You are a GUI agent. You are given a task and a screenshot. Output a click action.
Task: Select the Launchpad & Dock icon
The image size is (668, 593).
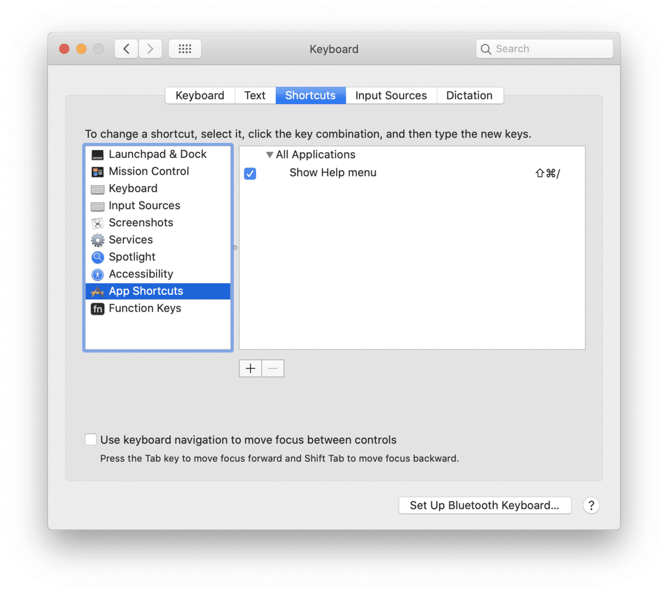(97, 154)
